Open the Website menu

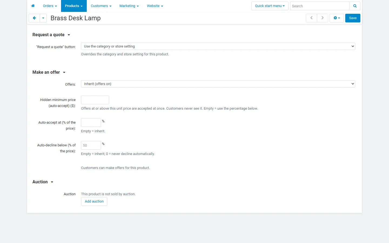[155, 6]
